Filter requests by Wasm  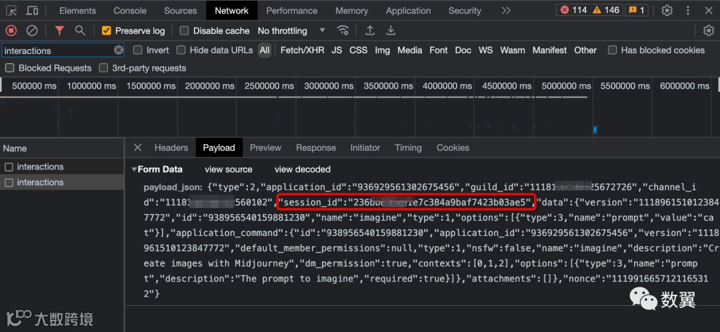tap(513, 50)
